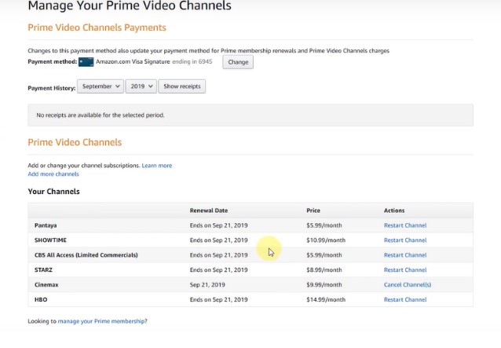The image size is (501, 348).
Task: Click the No receipts are available message
Action: click(x=101, y=115)
